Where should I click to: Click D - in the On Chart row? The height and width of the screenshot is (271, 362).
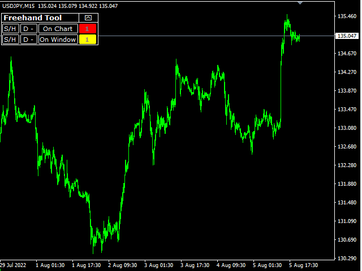pos(29,29)
